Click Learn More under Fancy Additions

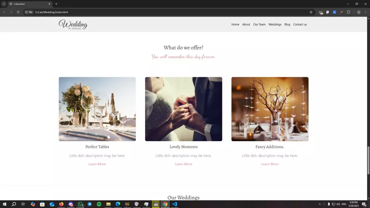click(270, 164)
